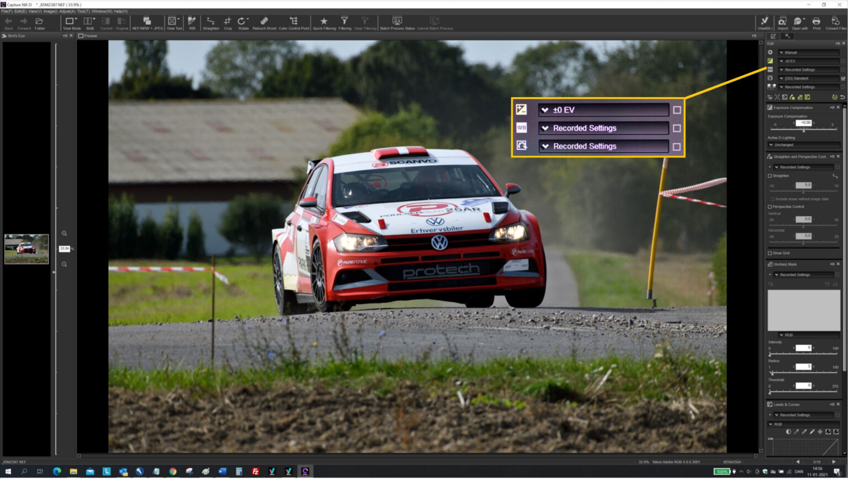
Task: Open Batch Process Status
Action: (x=396, y=22)
